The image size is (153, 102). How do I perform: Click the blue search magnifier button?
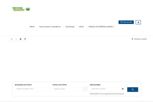pyautogui.click(x=133, y=90)
